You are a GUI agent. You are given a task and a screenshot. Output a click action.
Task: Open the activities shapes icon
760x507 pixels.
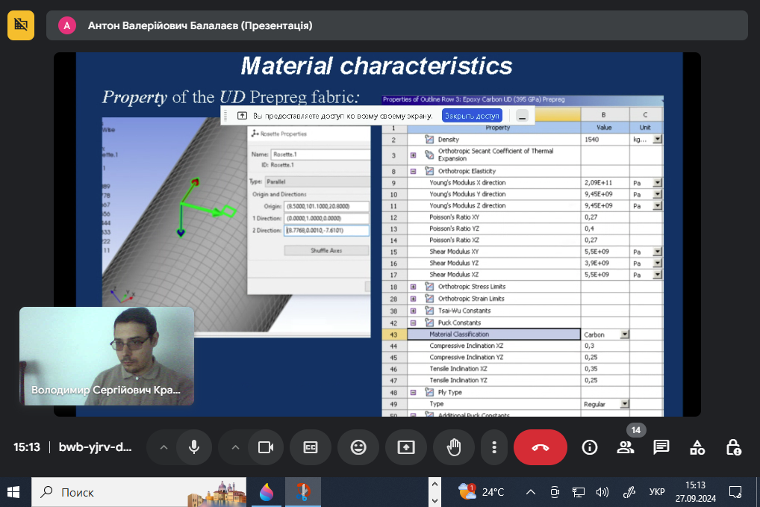tap(697, 447)
